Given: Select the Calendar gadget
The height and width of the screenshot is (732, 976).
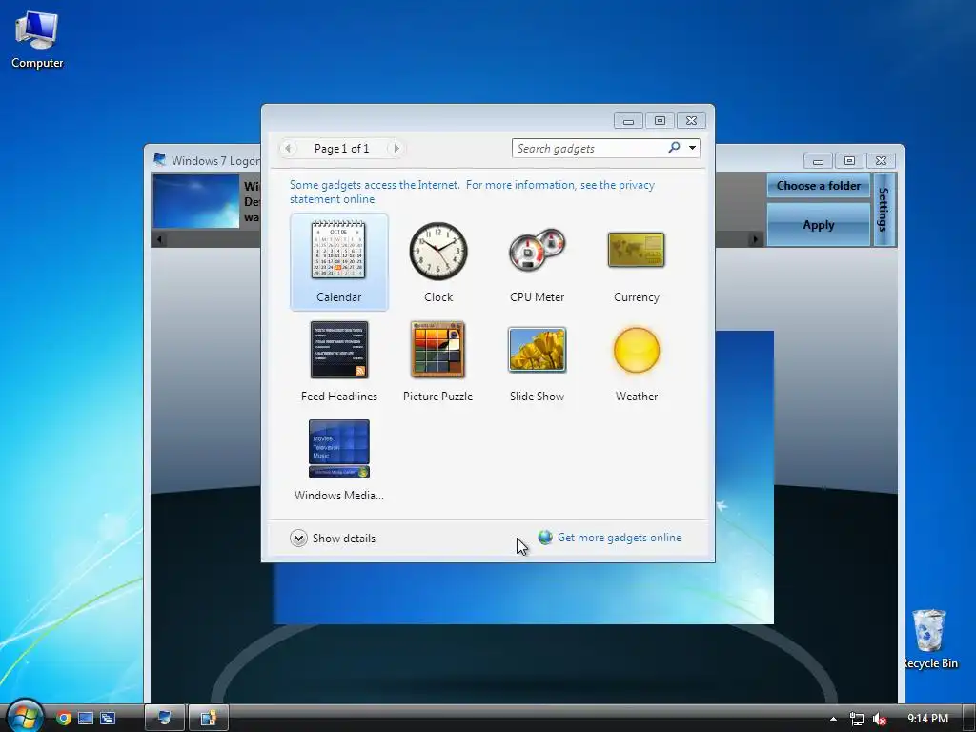Looking at the screenshot, I should pos(338,261).
